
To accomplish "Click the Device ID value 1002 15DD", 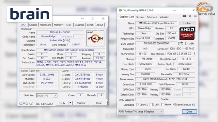I will [182, 49].
